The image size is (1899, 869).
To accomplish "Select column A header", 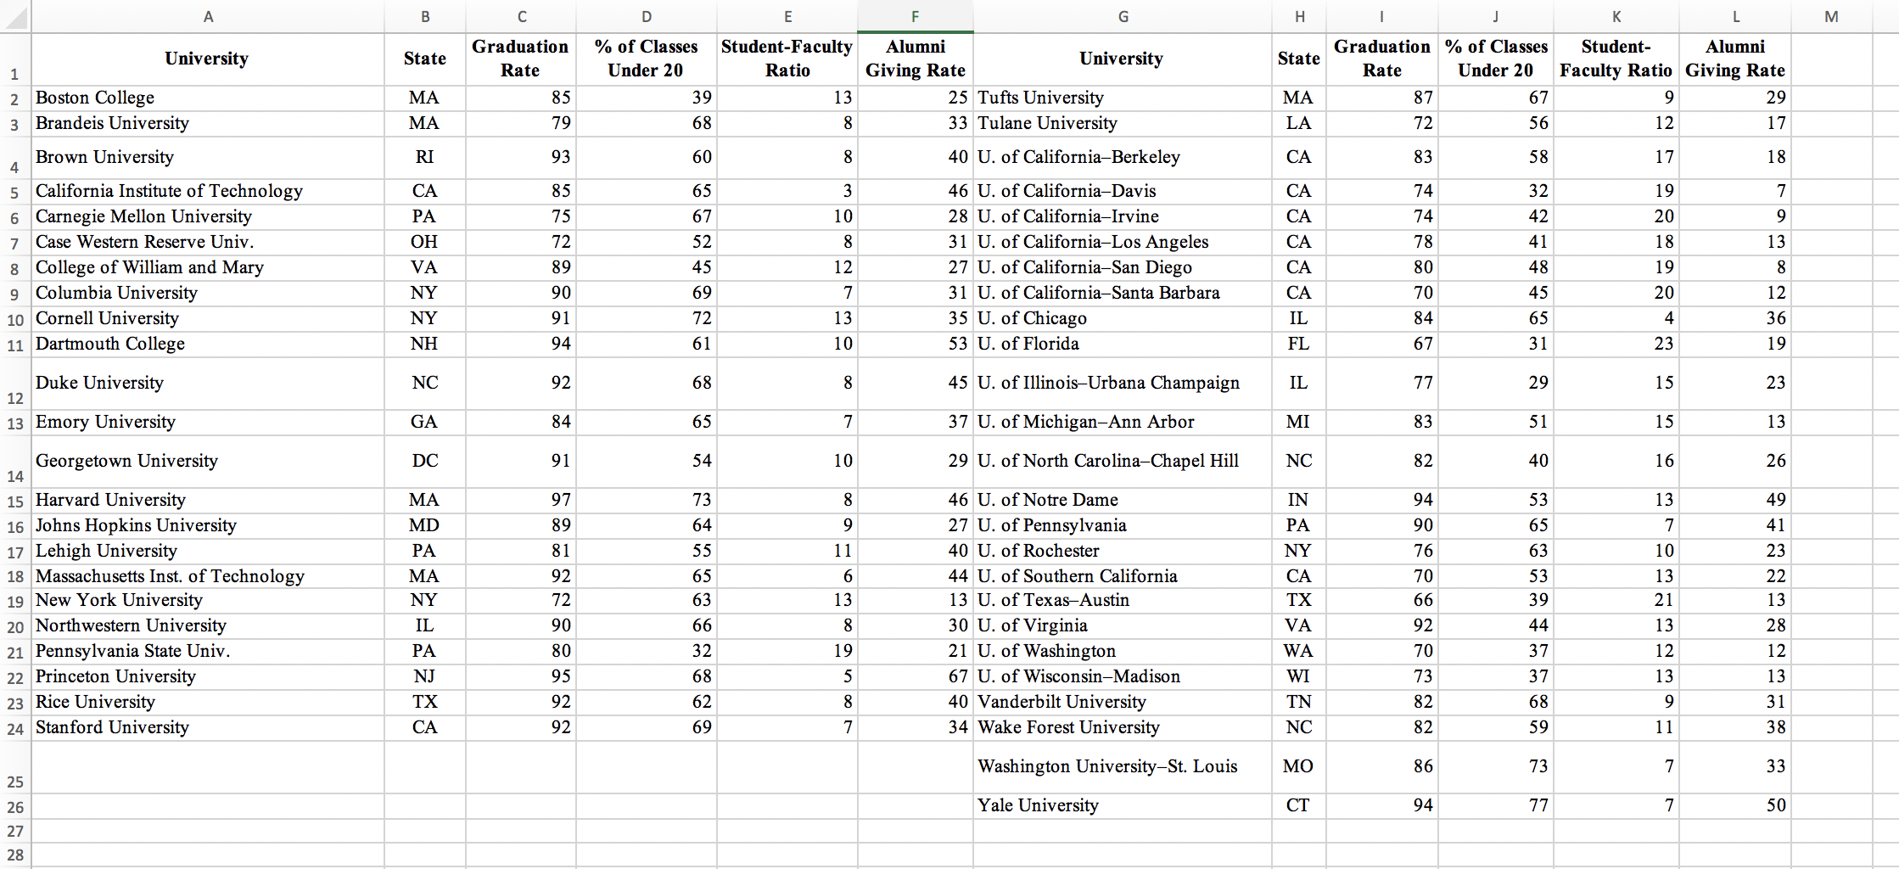I will 208,16.
